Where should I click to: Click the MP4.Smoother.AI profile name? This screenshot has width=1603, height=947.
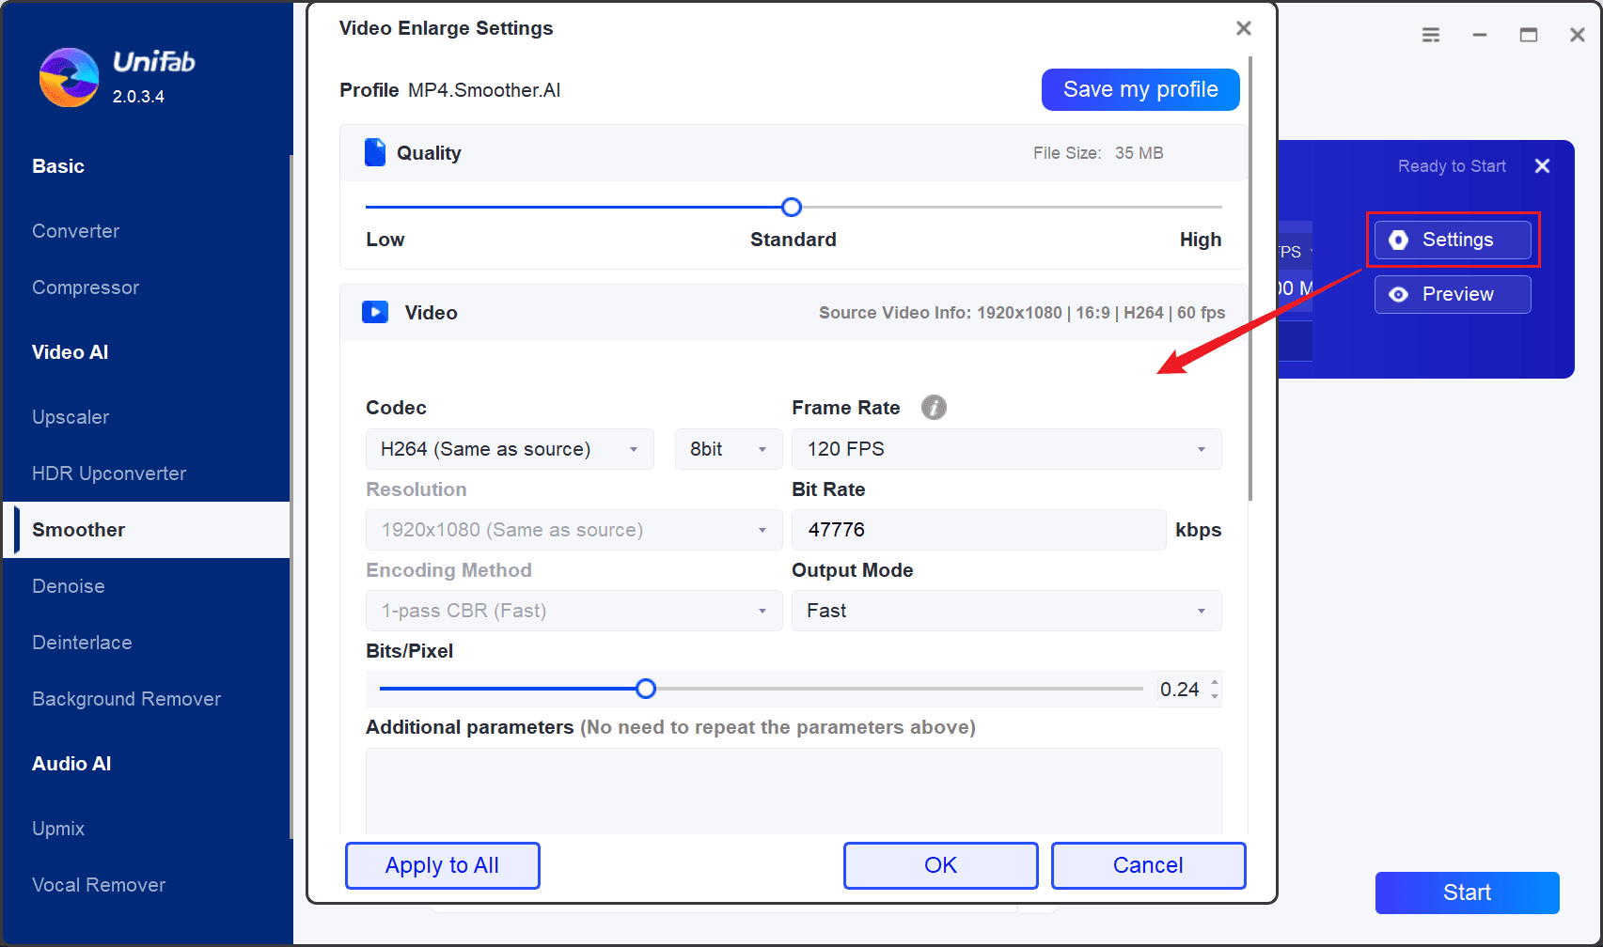point(484,90)
